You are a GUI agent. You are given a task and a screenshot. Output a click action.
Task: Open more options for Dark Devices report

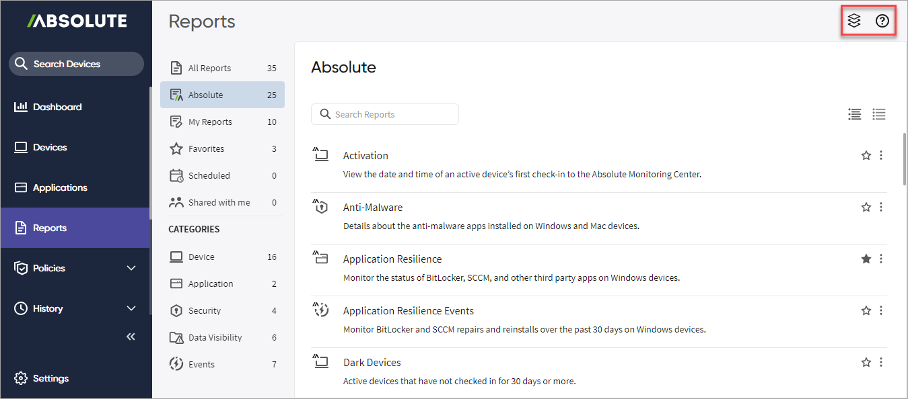coord(881,362)
